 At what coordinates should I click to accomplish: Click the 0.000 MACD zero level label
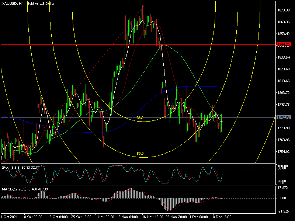[282, 198]
